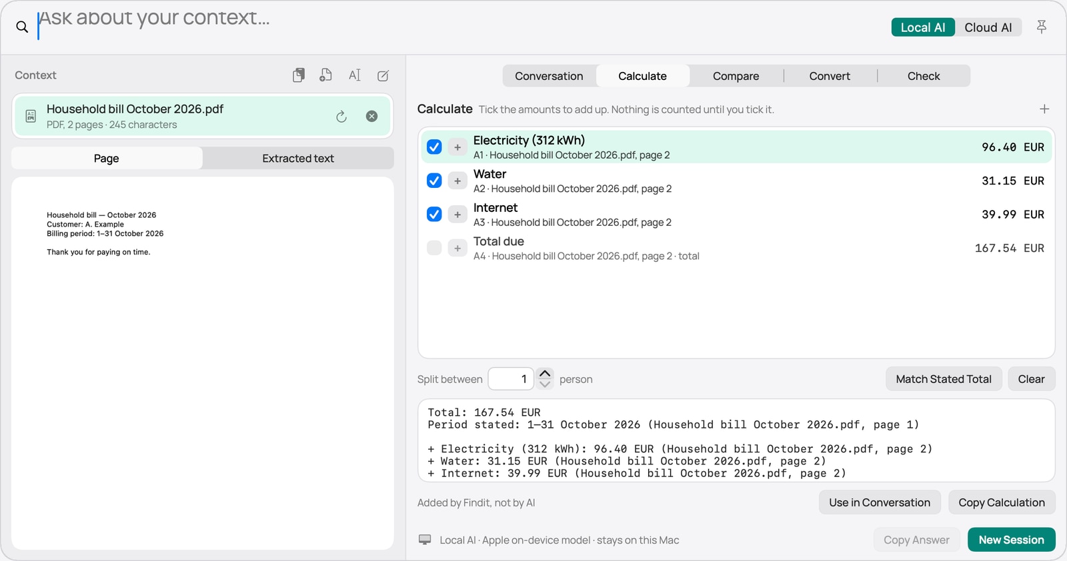Click the add file icon in Context header
This screenshot has height=561, width=1067.
click(x=325, y=75)
